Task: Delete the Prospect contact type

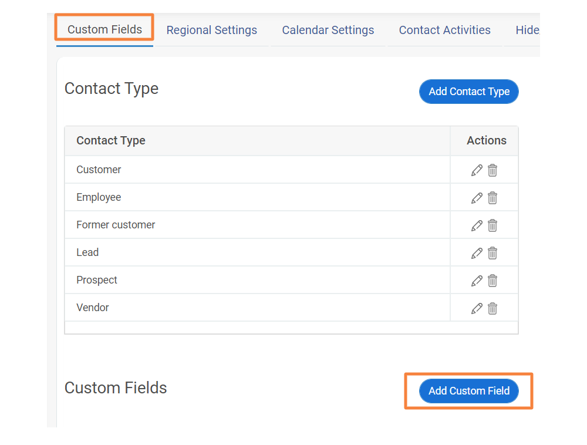Action: pyautogui.click(x=492, y=281)
